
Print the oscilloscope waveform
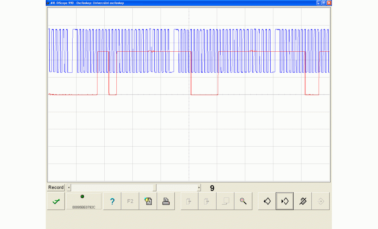[166, 202]
